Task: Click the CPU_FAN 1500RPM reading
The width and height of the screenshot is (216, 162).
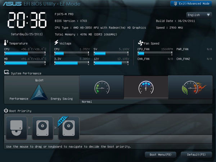Action: click(x=167, y=49)
